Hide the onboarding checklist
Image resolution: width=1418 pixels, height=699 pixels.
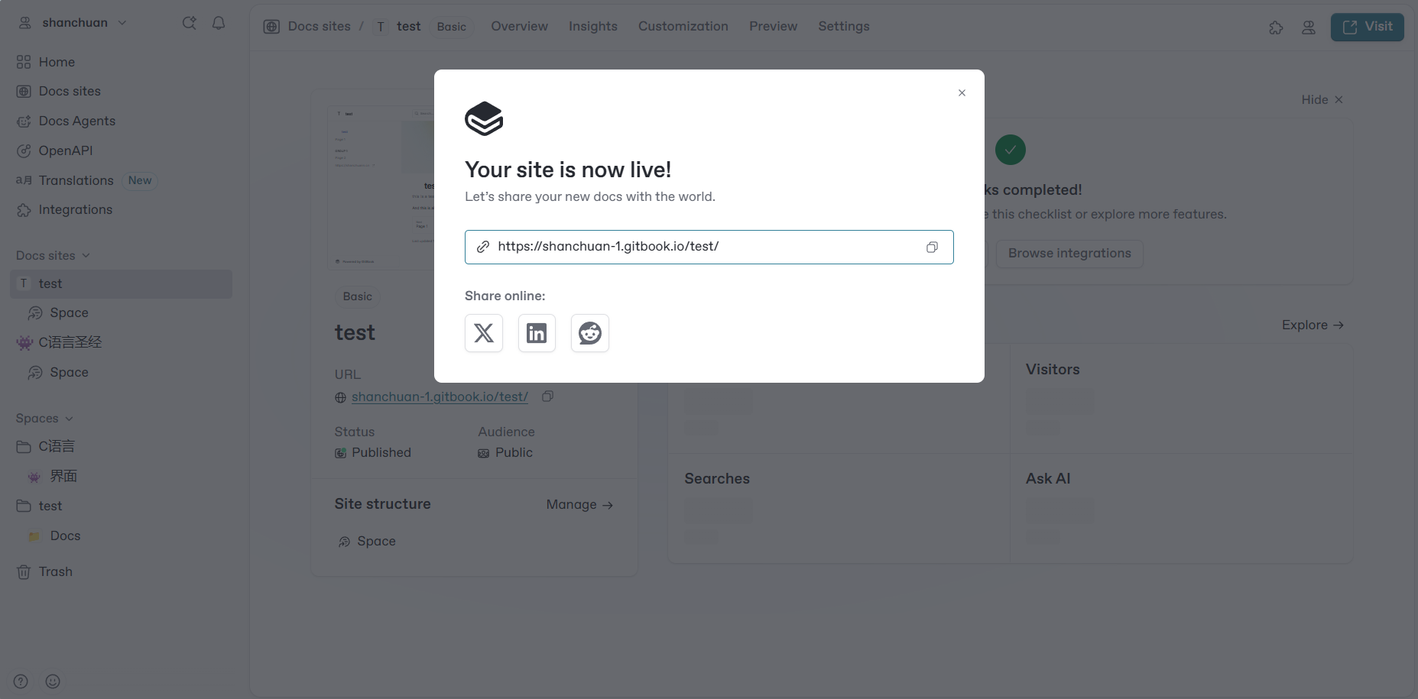tap(1322, 100)
